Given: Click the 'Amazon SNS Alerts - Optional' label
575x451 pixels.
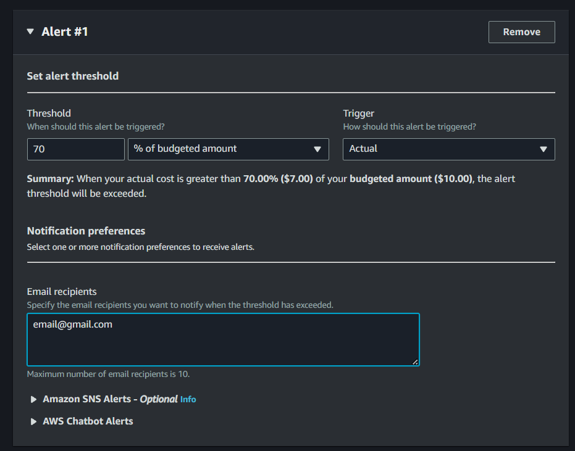Looking at the screenshot, I should click(x=110, y=399).
